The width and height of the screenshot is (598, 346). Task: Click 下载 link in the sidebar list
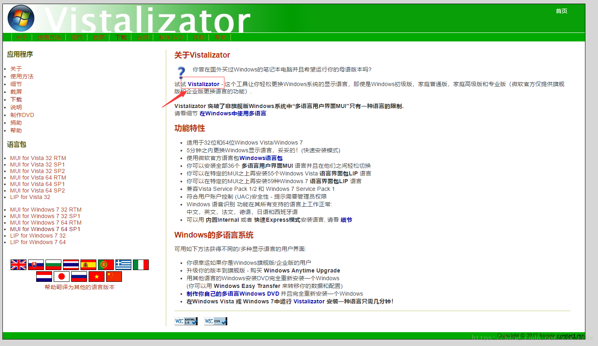coord(16,99)
